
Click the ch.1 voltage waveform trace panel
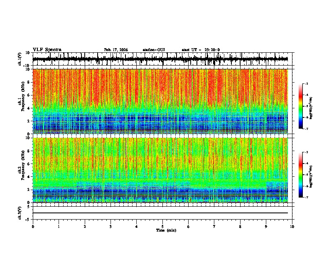162,59
